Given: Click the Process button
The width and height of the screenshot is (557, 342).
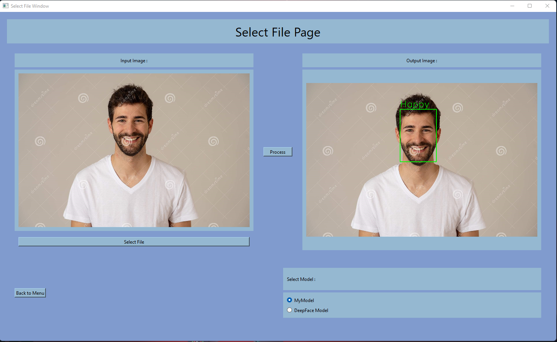Looking at the screenshot, I should point(277,151).
